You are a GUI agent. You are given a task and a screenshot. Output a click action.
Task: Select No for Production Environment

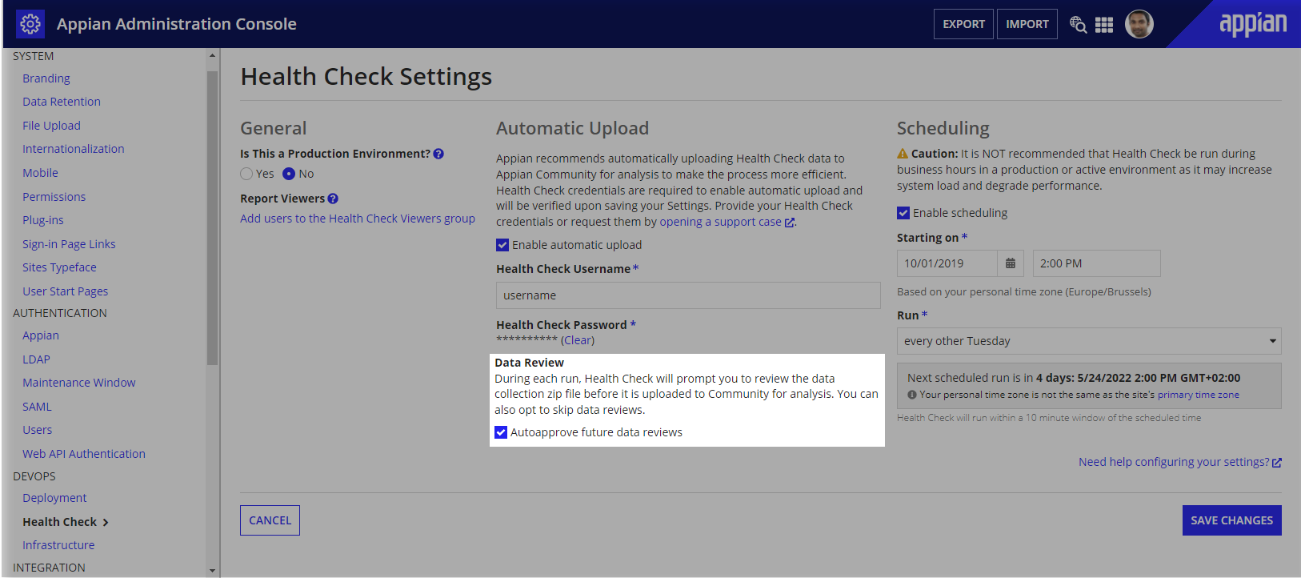[x=289, y=174]
